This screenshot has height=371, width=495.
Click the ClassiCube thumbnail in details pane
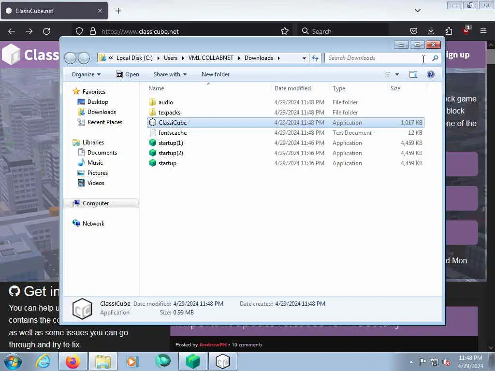pos(82,309)
